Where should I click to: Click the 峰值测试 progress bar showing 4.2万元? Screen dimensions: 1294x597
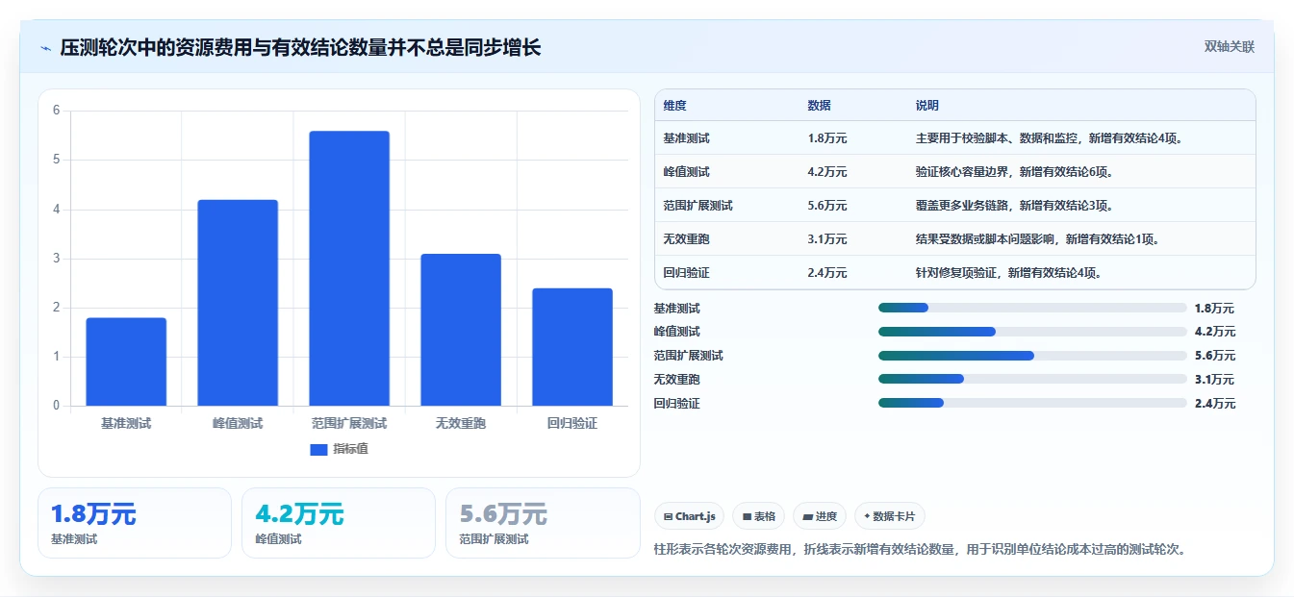1032,332
